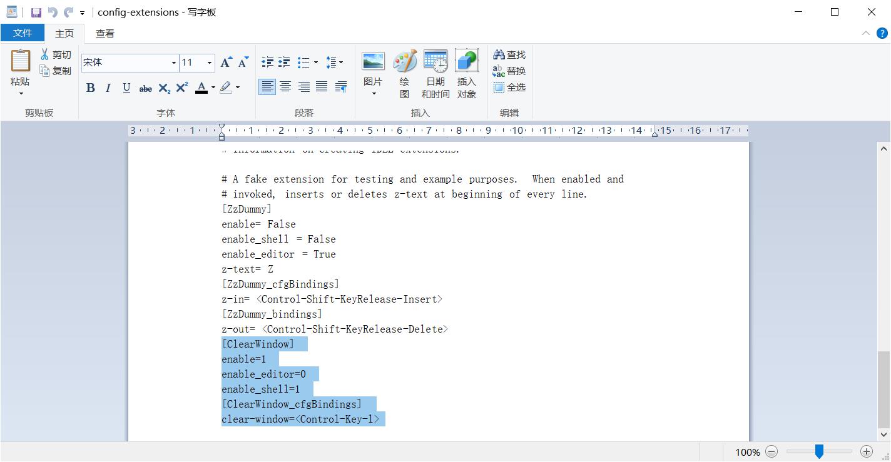Toggle italic formatting
This screenshot has width=891, height=462.
click(x=108, y=88)
